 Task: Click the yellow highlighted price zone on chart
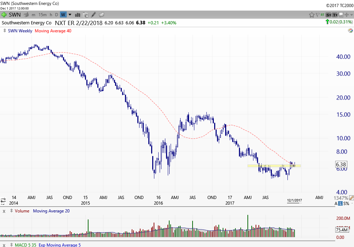[x=269, y=165]
